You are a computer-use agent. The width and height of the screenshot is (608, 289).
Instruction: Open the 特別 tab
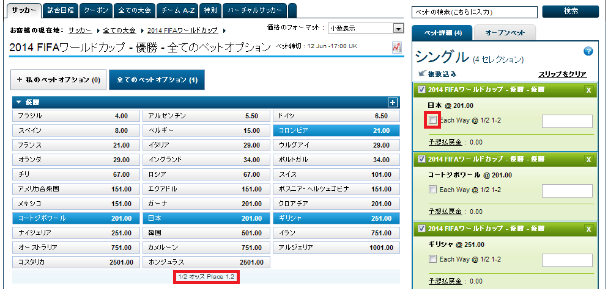tap(210, 10)
